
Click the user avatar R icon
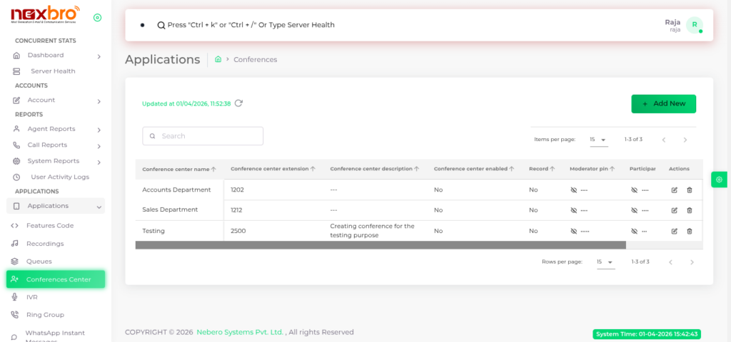pos(694,25)
